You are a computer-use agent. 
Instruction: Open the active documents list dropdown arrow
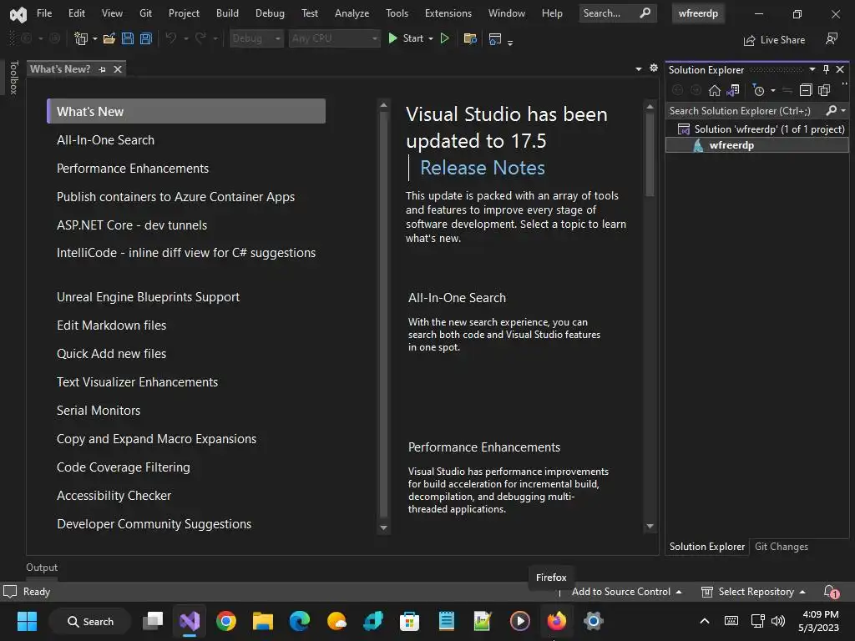(639, 68)
